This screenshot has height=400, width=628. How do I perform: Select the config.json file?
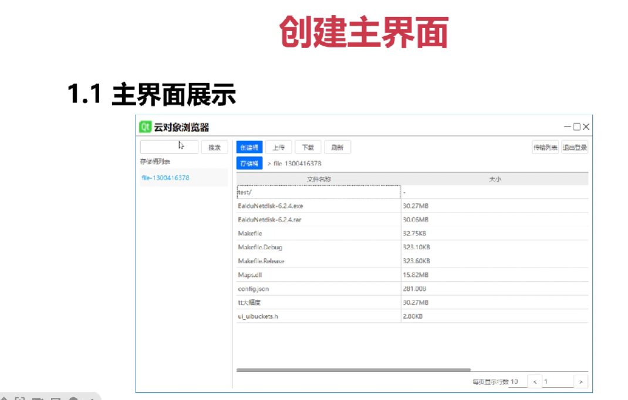(x=319, y=289)
